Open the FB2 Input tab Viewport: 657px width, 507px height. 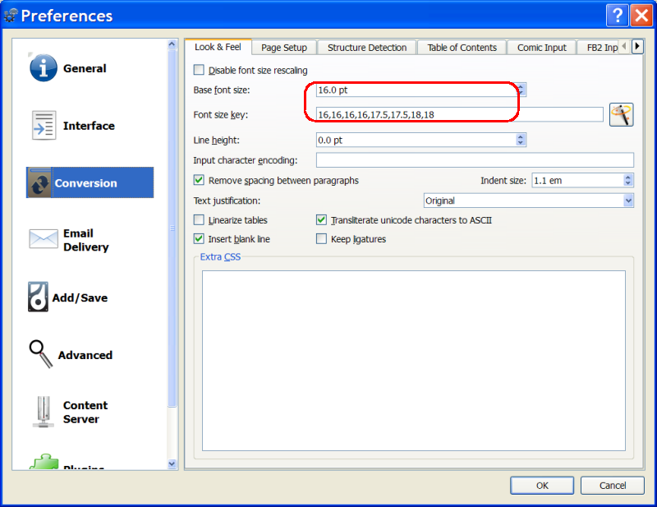point(599,48)
